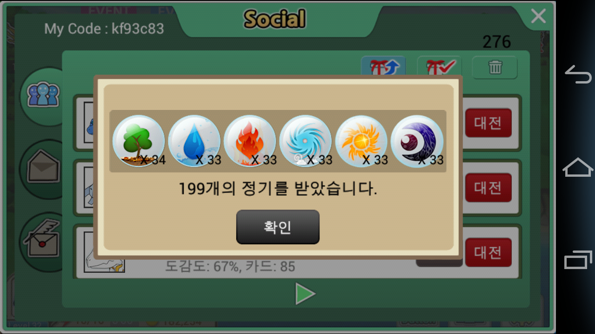Tap the Android back navigation button
Screen dimensions: 595x334
pyautogui.click(x=578, y=74)
